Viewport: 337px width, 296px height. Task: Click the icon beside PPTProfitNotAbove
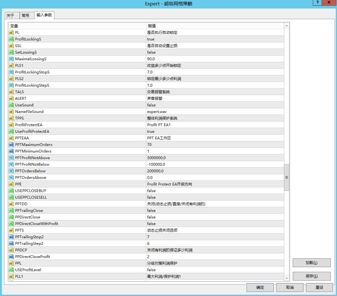[x=11, y=158]
